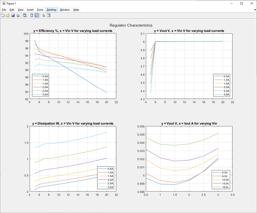Expand the Insert menu

pyautogui.click(x=30, y=10)
